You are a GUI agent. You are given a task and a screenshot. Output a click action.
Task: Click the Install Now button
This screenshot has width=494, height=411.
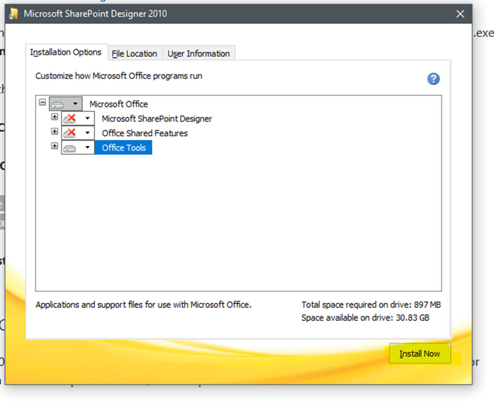(x=420, y=354)
